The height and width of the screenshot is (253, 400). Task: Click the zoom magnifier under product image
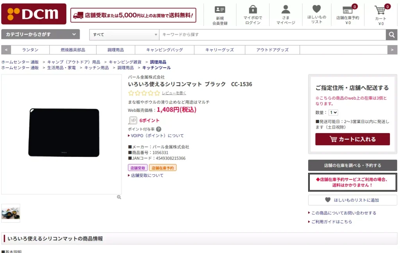click(x=118, y=197)
